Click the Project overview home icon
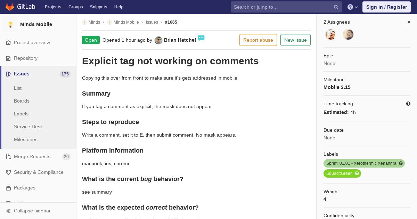The width and height of the screenshot is (417, 219). click(8, 43)
